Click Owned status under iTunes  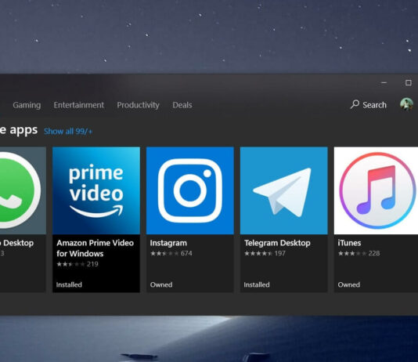tap(348, 284)
